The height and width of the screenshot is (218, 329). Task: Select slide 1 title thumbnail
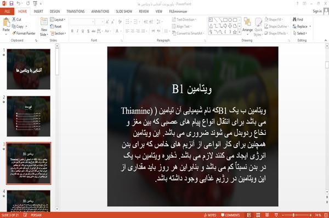[x=29, y=69]
